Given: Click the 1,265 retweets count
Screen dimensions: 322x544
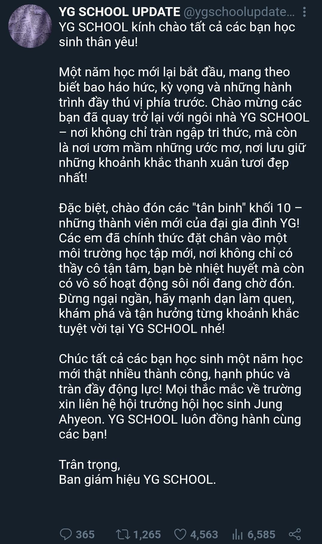Looking at the screenshot, I should coord(147,534).
